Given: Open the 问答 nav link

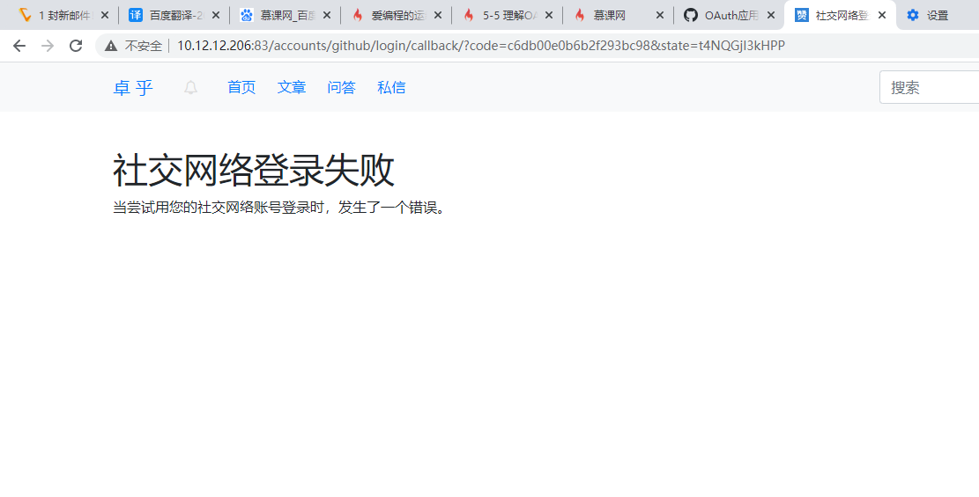Looking at the screenshot, I should click(x=342, y=87).
